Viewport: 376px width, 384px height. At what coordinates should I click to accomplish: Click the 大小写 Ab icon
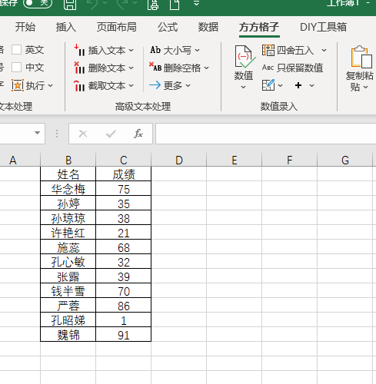155,50
